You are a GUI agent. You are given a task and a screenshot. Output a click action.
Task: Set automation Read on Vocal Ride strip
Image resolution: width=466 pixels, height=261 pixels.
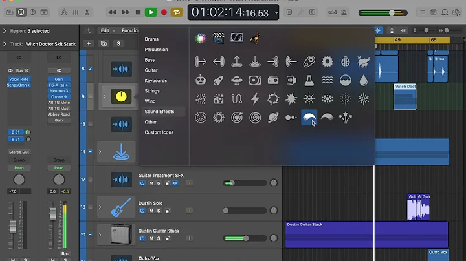tap(19, 168)
